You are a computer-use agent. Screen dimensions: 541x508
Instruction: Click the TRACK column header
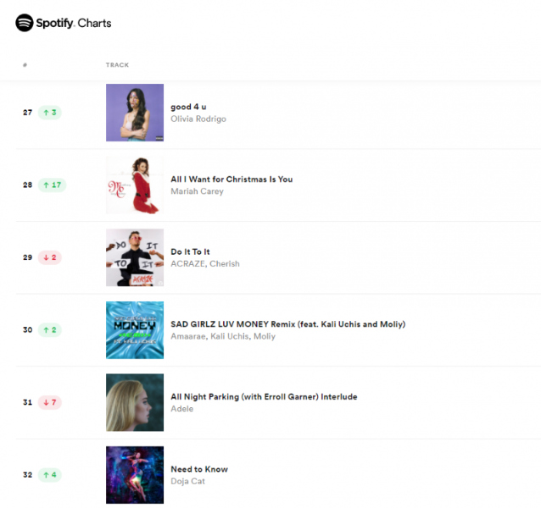[x=117, y=64]
